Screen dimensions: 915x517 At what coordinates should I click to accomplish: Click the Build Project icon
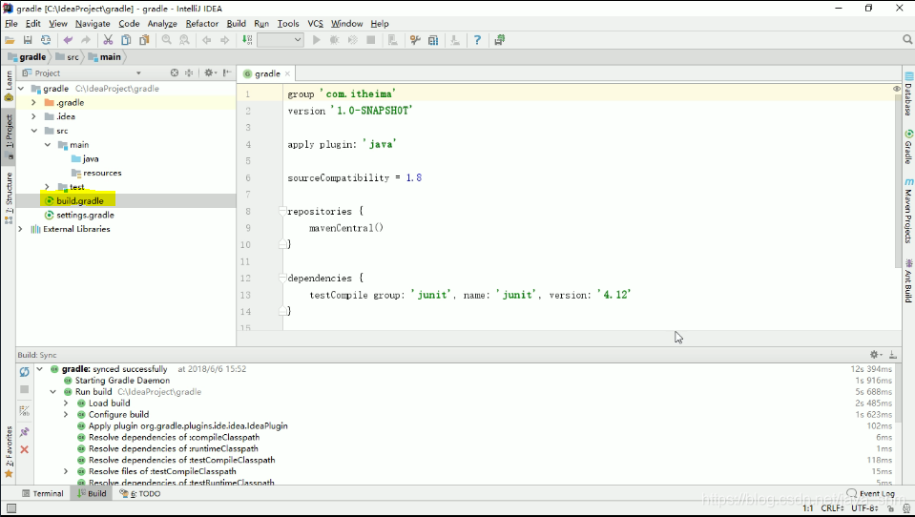click(x=247, y=40)
